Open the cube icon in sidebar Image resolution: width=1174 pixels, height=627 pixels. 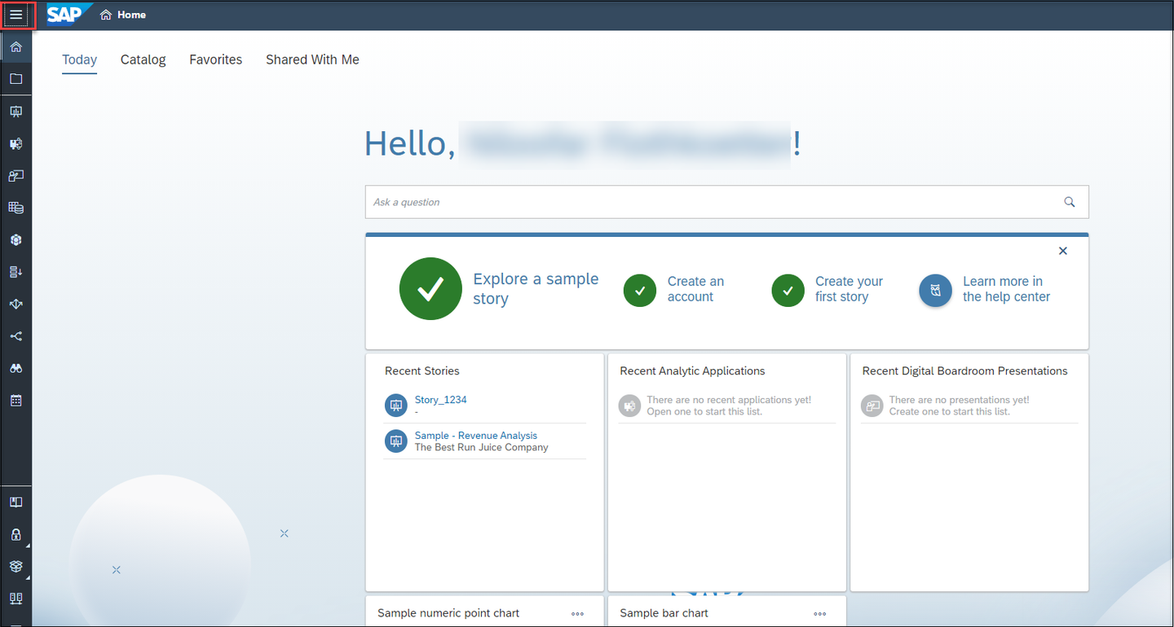(15, 240)
